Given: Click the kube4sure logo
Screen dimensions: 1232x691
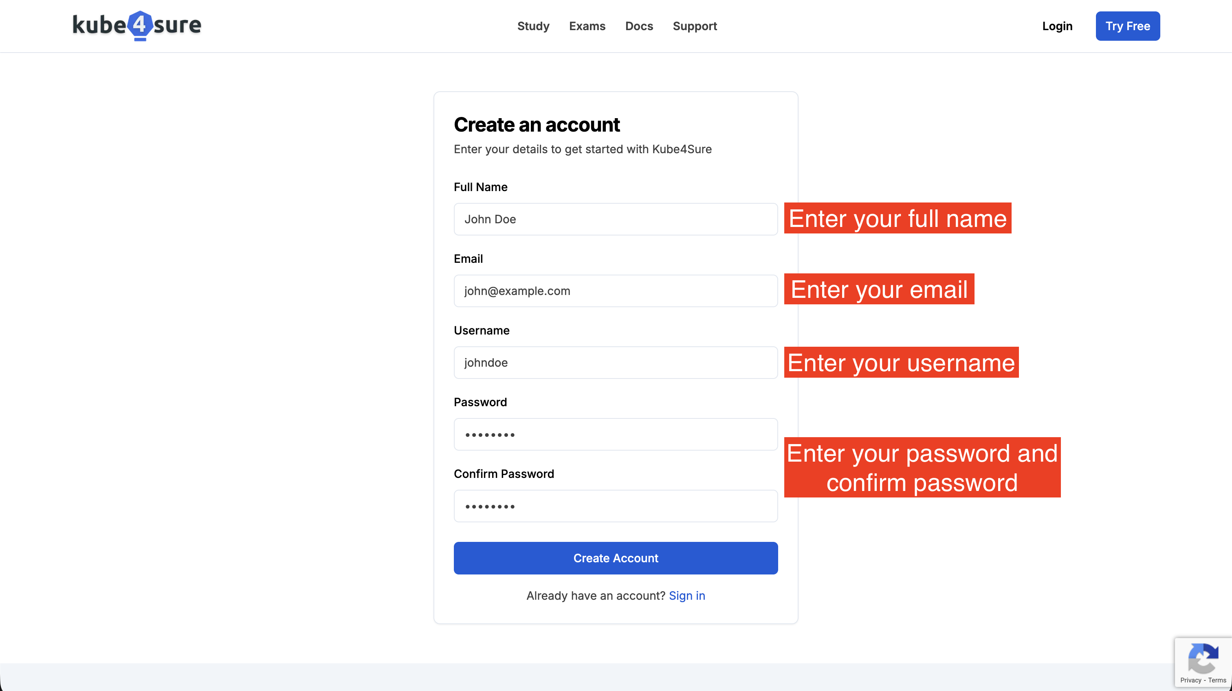Looking at the screenshot, I should coord(137,25).
